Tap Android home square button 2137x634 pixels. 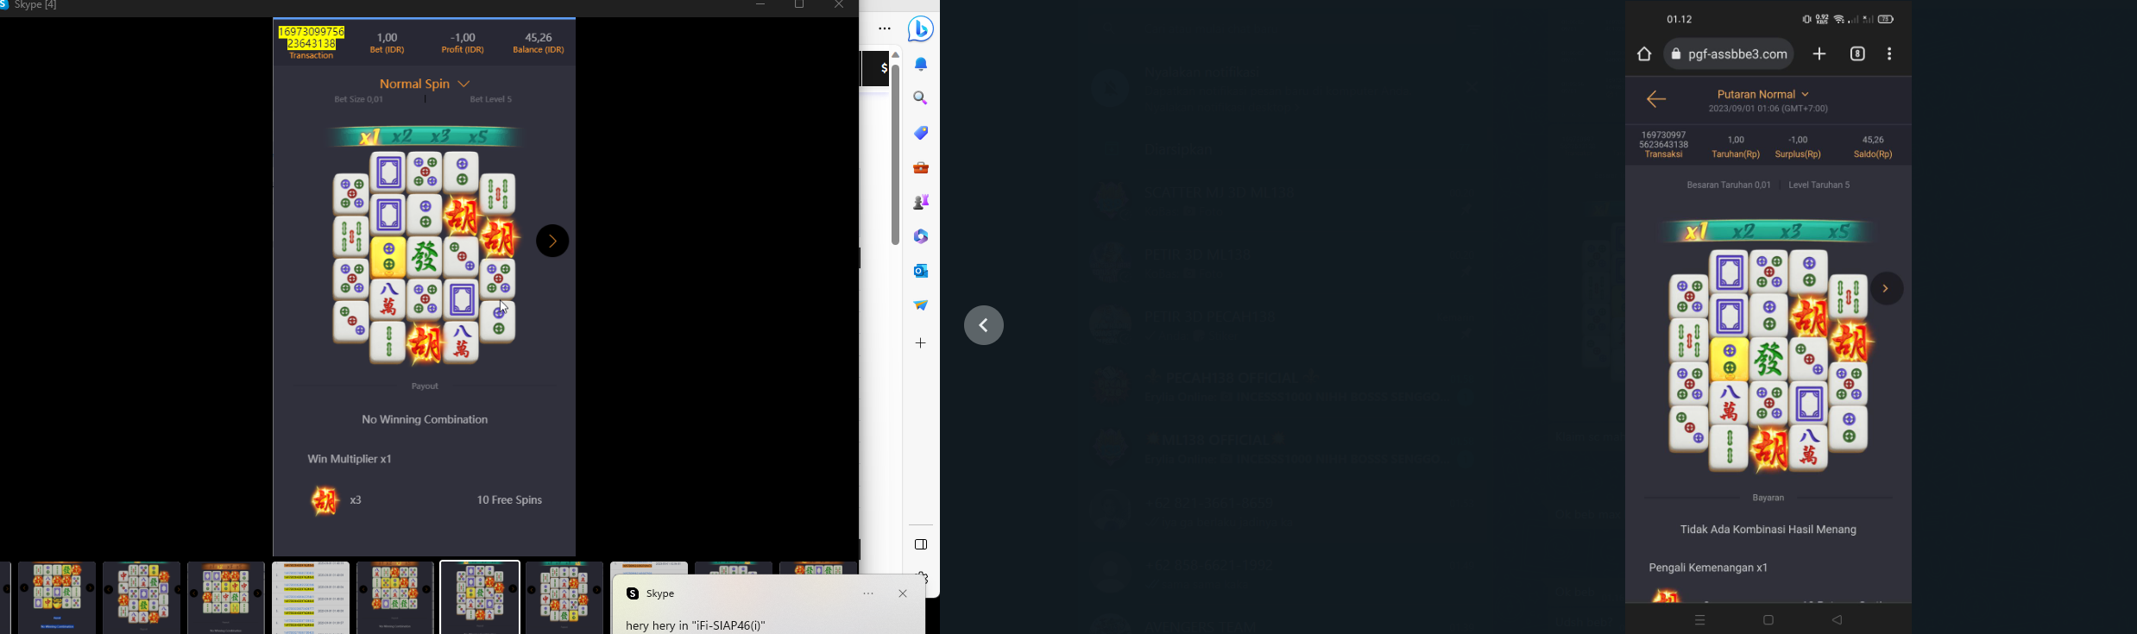(x=1768, y=620)
